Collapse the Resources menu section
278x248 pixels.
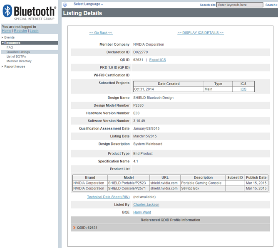pos(29,43)
